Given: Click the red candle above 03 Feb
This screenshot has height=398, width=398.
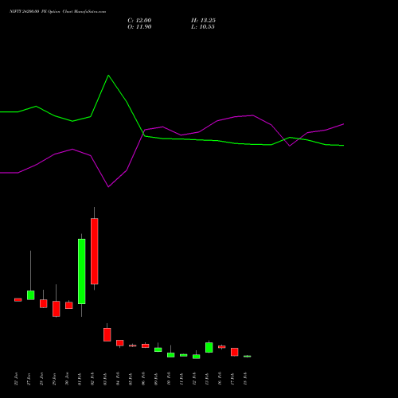Looking at the screenshot, I should point(107,334).
